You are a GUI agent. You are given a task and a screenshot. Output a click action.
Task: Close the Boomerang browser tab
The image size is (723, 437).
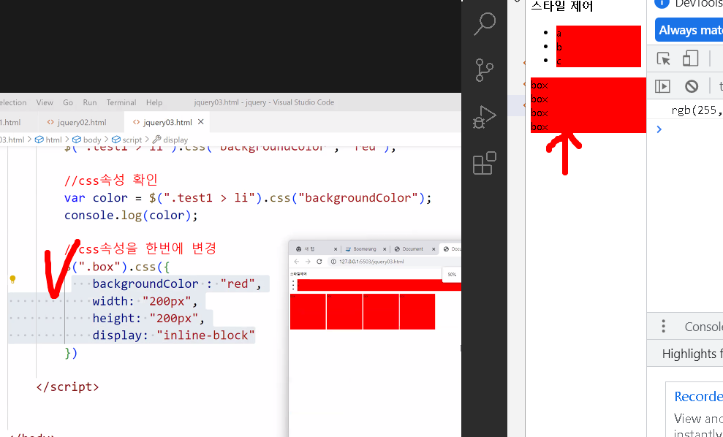pos(385,249)
